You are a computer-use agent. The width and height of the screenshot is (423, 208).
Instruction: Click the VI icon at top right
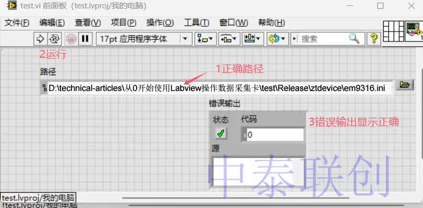pos(414,32)
